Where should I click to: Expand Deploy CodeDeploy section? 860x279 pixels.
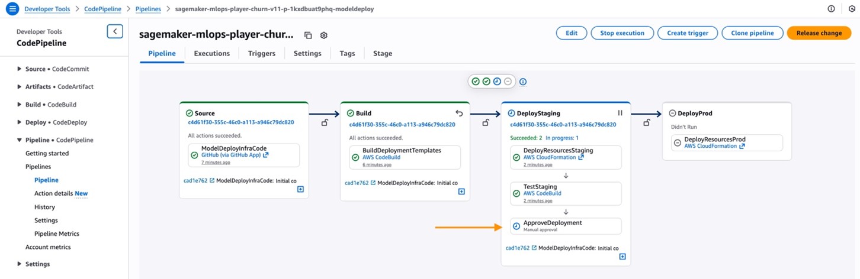[x=20, y=122]
